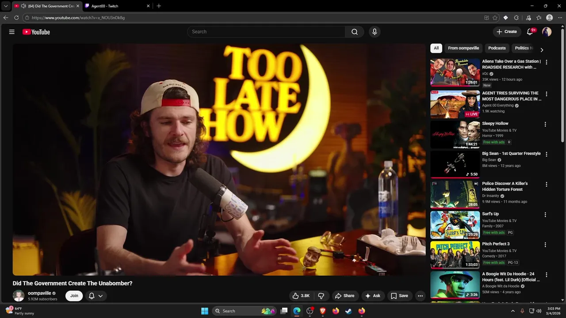Open browser settings and more menu
This screenshot has height=318, width=566.
560,18
